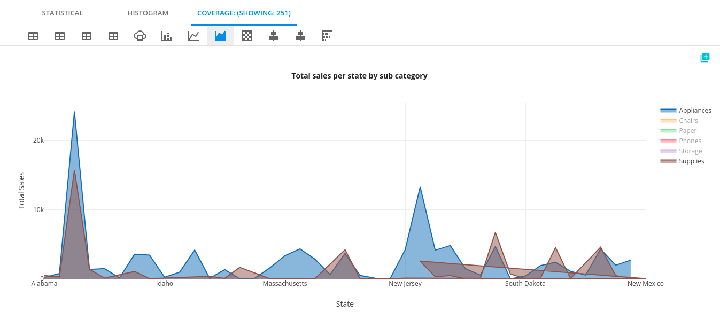Open the Statistical tab
The image size is (720, 312).
click(x=63, y=13)
